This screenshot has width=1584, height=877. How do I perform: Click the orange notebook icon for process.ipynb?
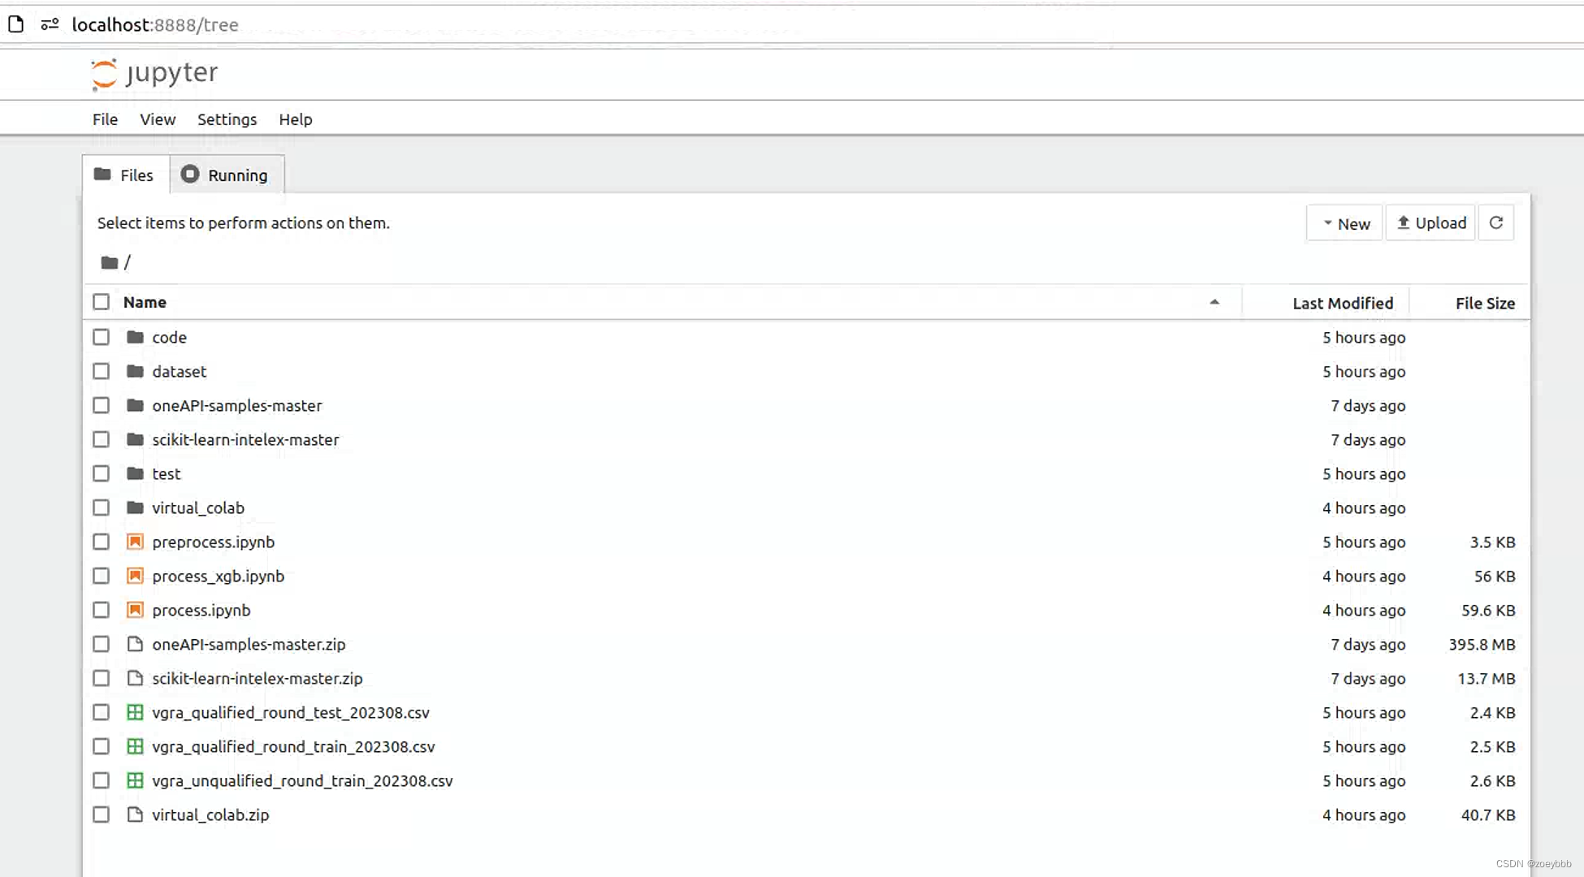[x=134, y=609]
